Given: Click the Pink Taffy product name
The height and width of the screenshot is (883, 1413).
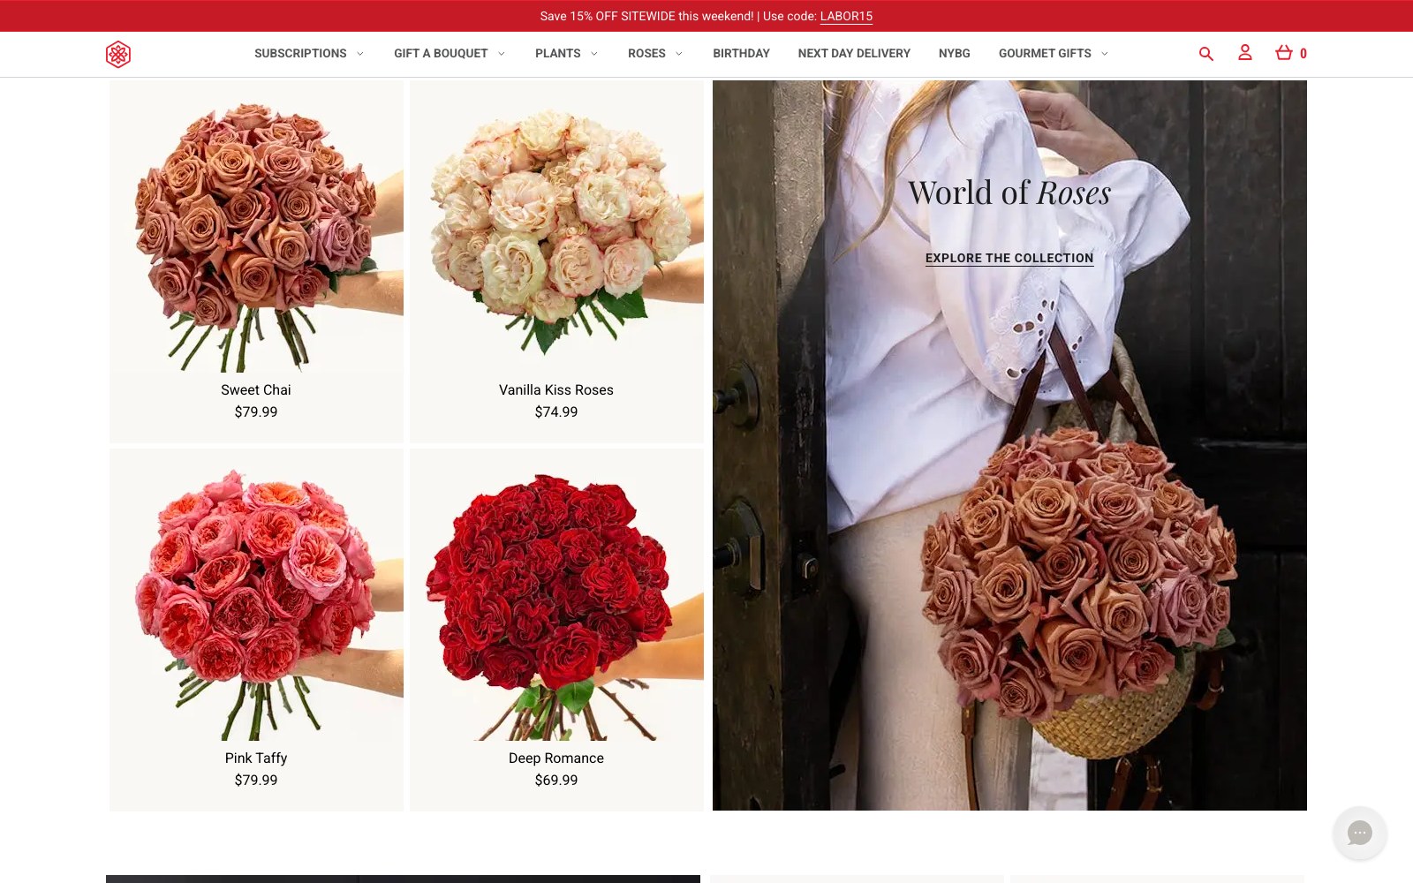Looking at the screenshot, I should pos(256,758).
